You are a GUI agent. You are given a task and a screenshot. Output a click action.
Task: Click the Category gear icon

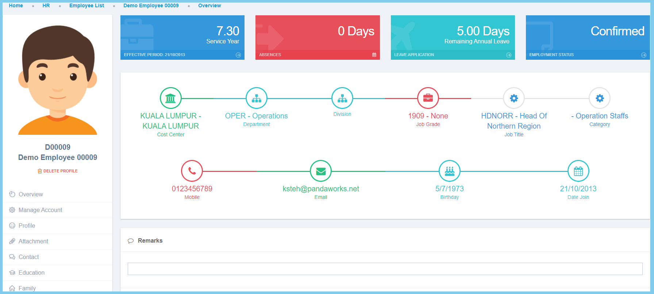600,98
